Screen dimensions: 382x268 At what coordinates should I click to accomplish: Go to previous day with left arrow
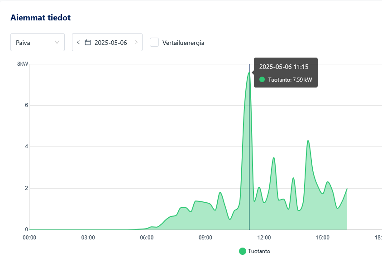tap(78, 42)
